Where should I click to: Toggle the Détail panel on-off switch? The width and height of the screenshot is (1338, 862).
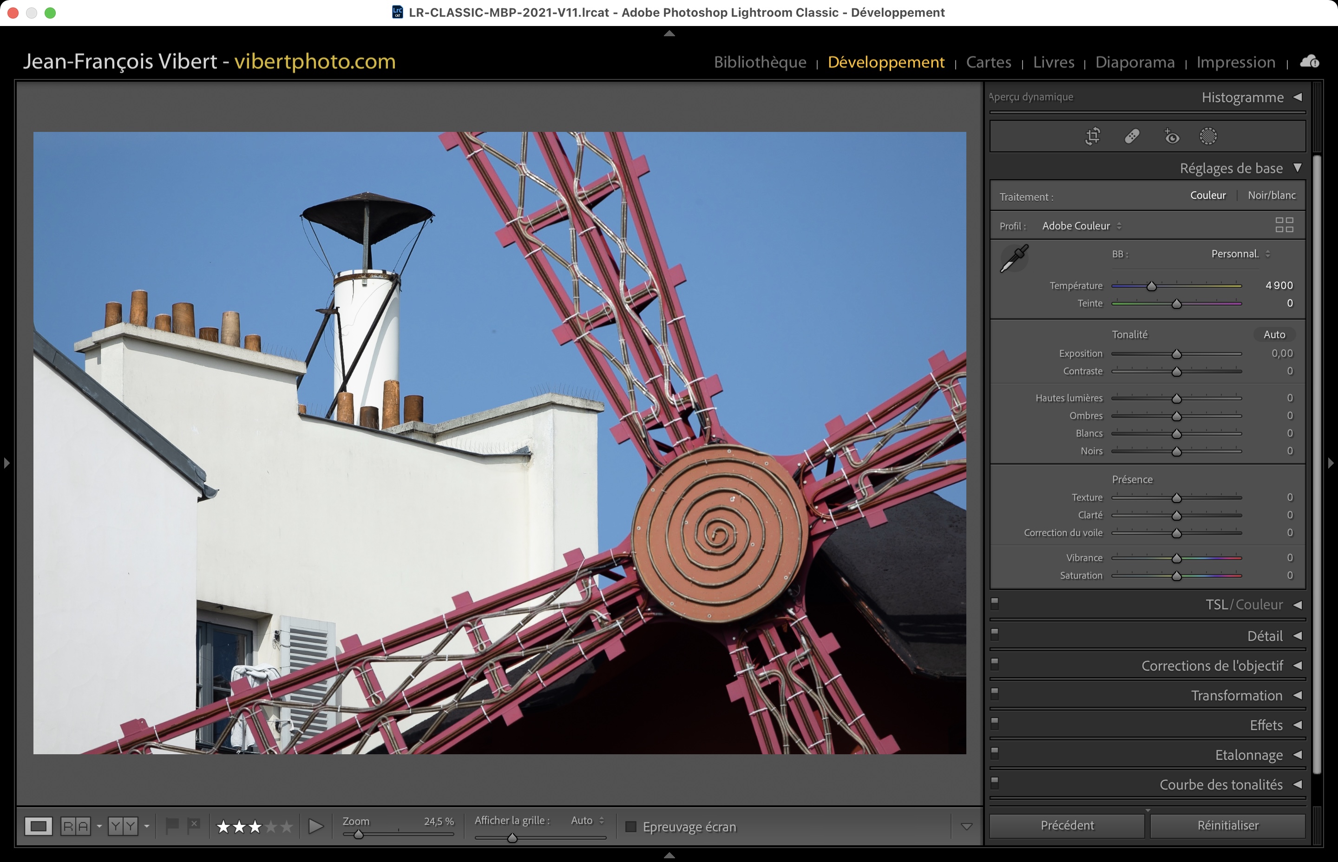coord(995,633)
